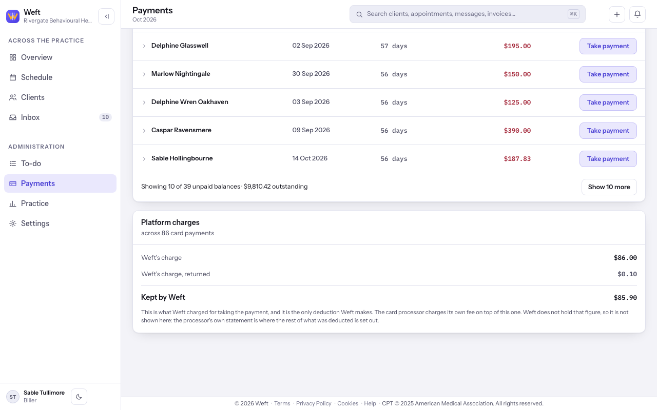
Task: Expand Marlow Nightingale row
Action: pos(144,74)
